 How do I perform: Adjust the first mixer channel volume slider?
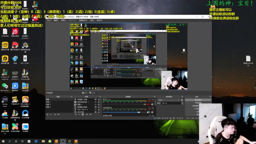click(x=124, y=104)
